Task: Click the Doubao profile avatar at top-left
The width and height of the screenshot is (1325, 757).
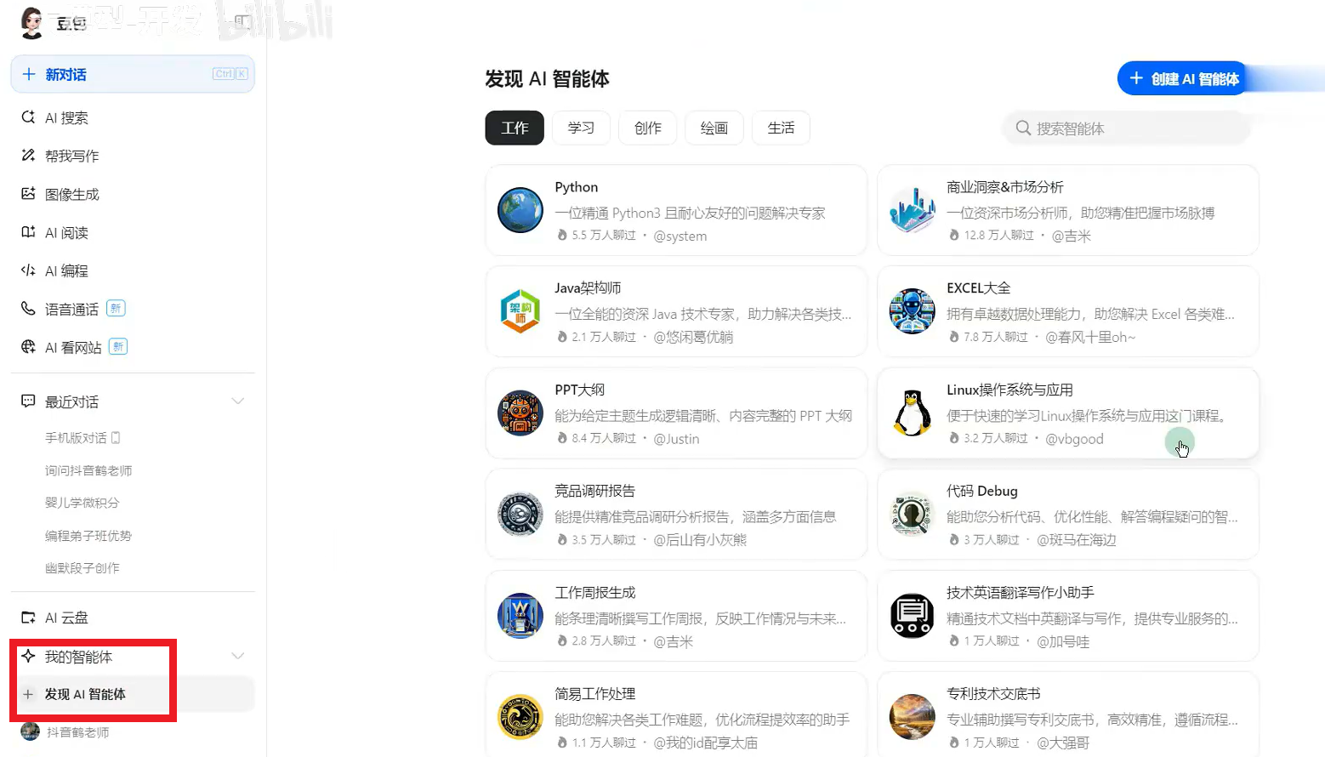Action: 32,23
